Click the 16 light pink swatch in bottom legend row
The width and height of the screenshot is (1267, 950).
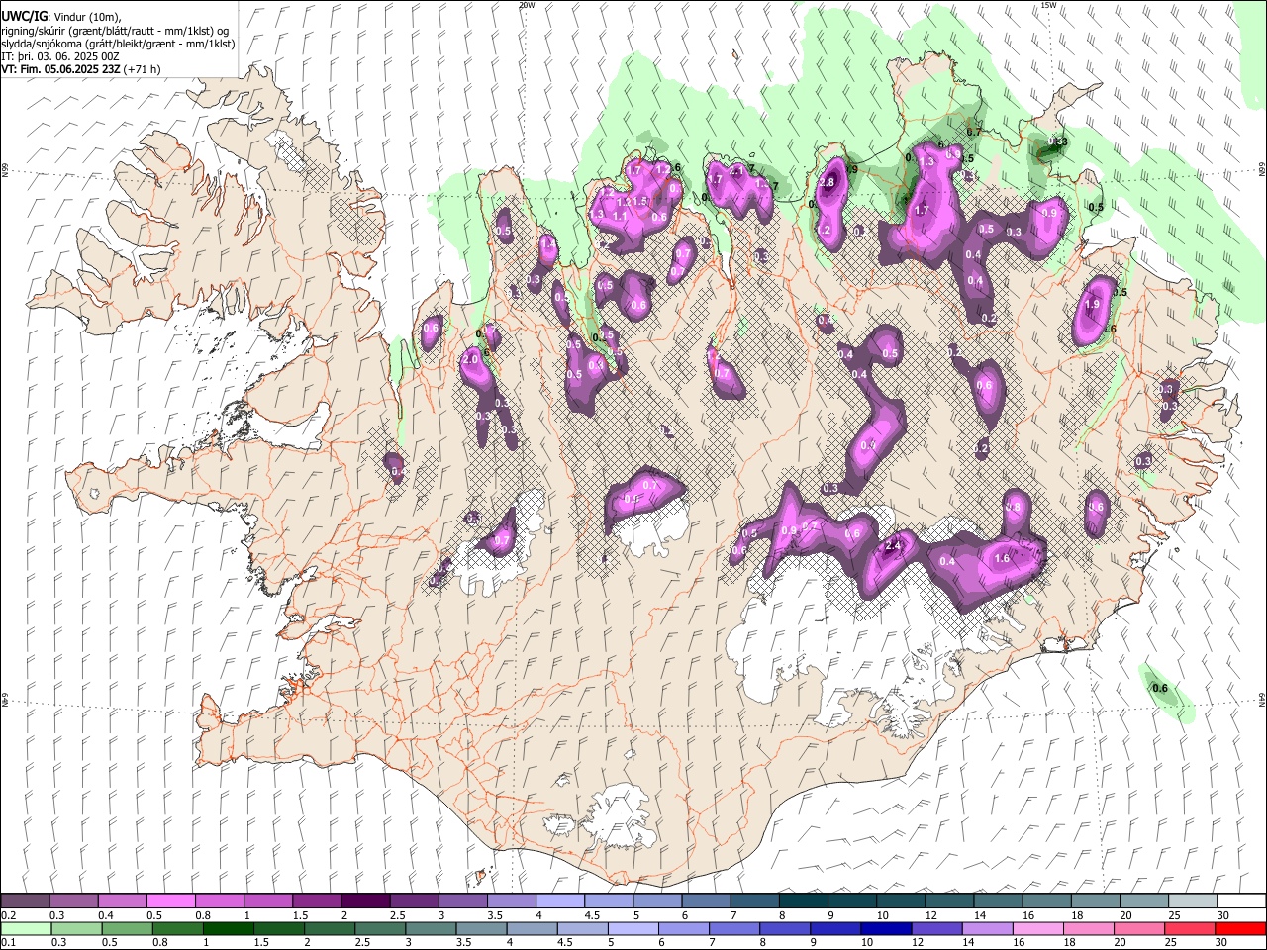1037,928
